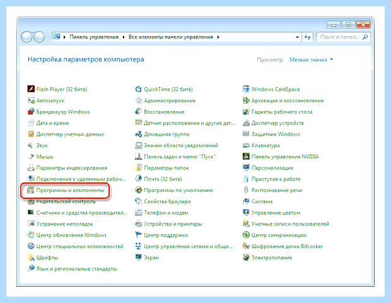Click the Back navigation button

(26, 37)
